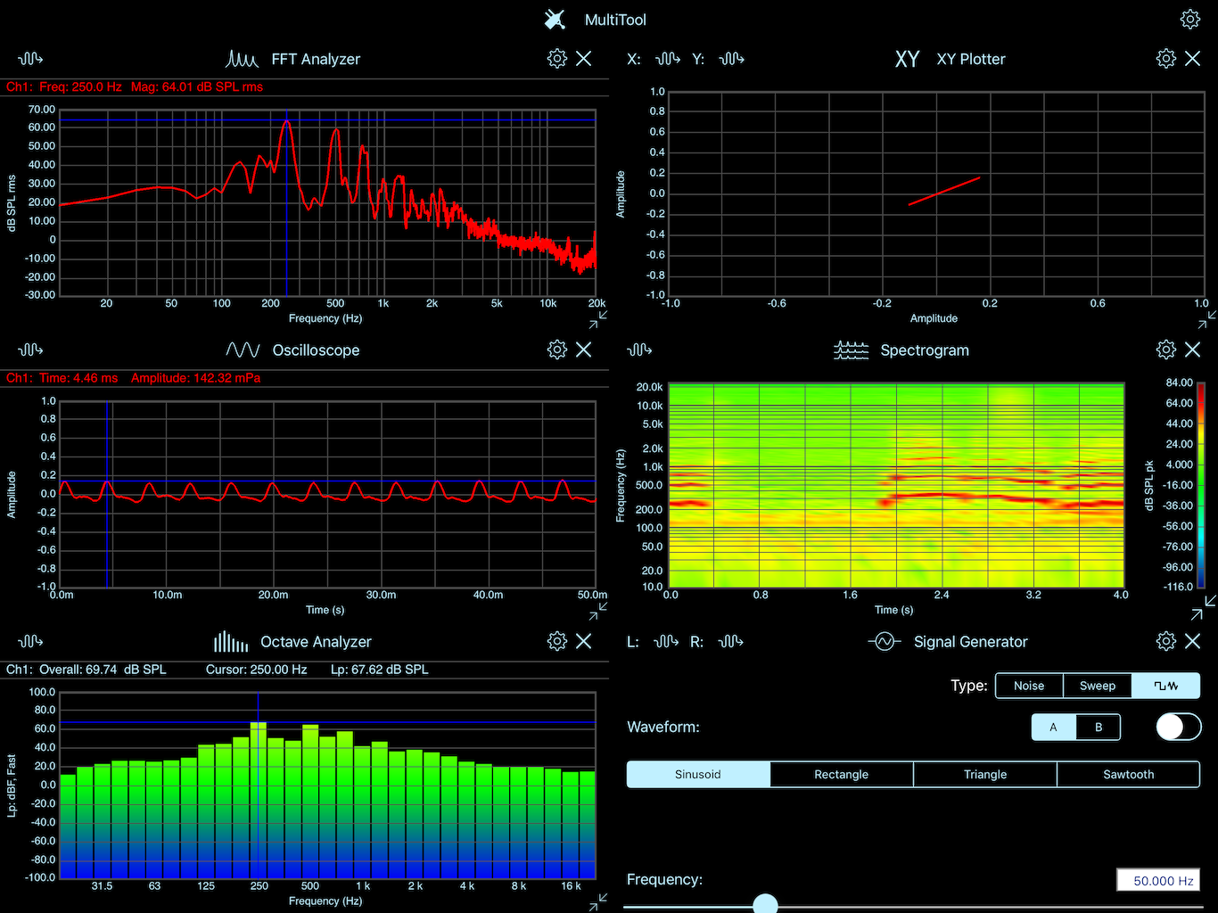Expand the XY Plotter panel to full view
1218x913 pixels.
tap(1207, 321)
